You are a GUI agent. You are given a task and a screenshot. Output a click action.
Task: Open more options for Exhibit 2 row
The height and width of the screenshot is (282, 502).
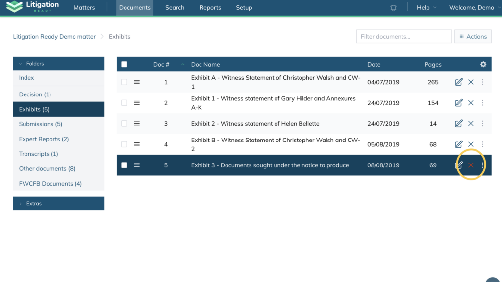coord(482,124)
